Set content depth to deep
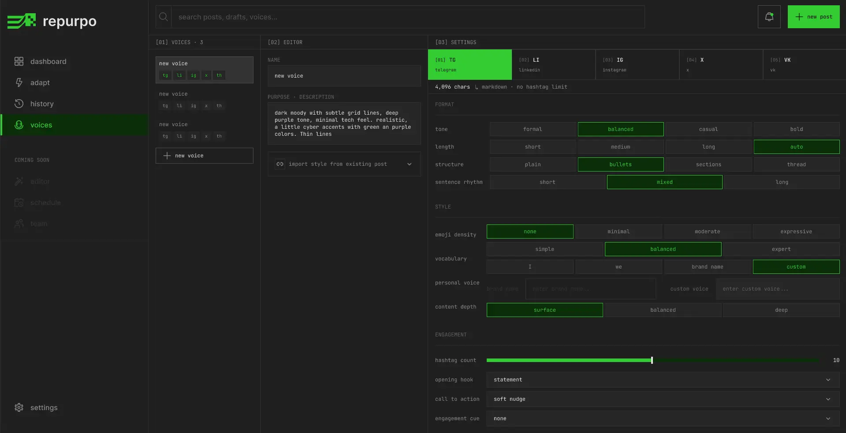 [781, 310]
